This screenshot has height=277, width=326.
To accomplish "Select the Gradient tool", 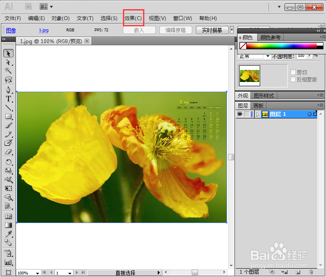I will (8, 225).
